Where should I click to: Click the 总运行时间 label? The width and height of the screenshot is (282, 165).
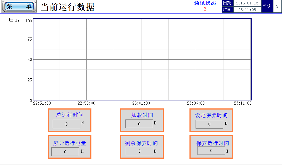(70, 115)
